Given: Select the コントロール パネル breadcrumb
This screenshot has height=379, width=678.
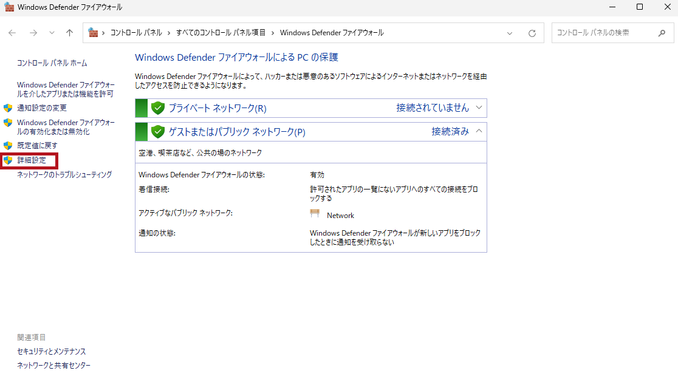Looking at the screenshot, I should [x=136, y=33].
